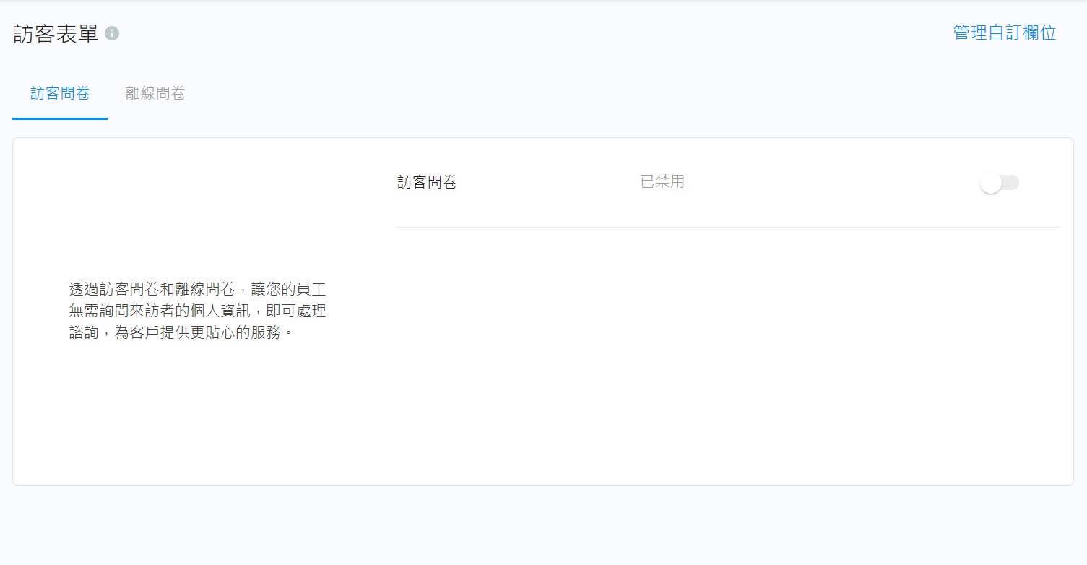This screenshot has width=1087, height=565.
Task: Open the offline survey tab 離線問卷
Action: (x=155, y=93)
